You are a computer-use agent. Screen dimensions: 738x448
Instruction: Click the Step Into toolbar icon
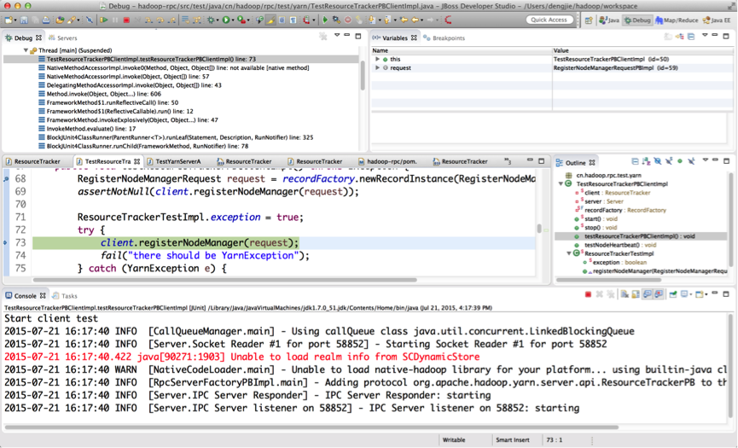[148, 20]
